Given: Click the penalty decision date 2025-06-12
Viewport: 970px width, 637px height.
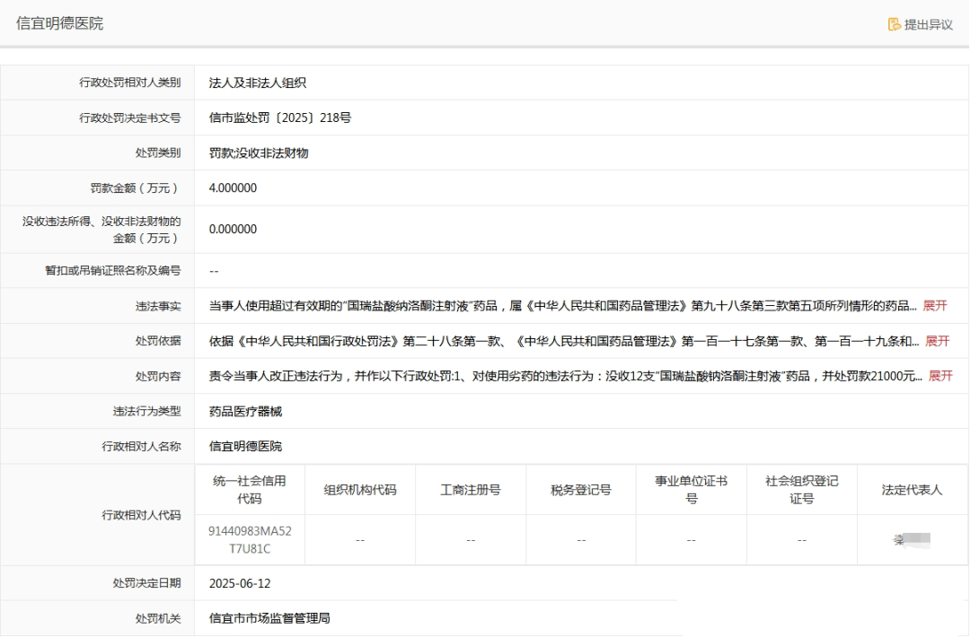Looking at the screenshot, I should coord(240,583).
